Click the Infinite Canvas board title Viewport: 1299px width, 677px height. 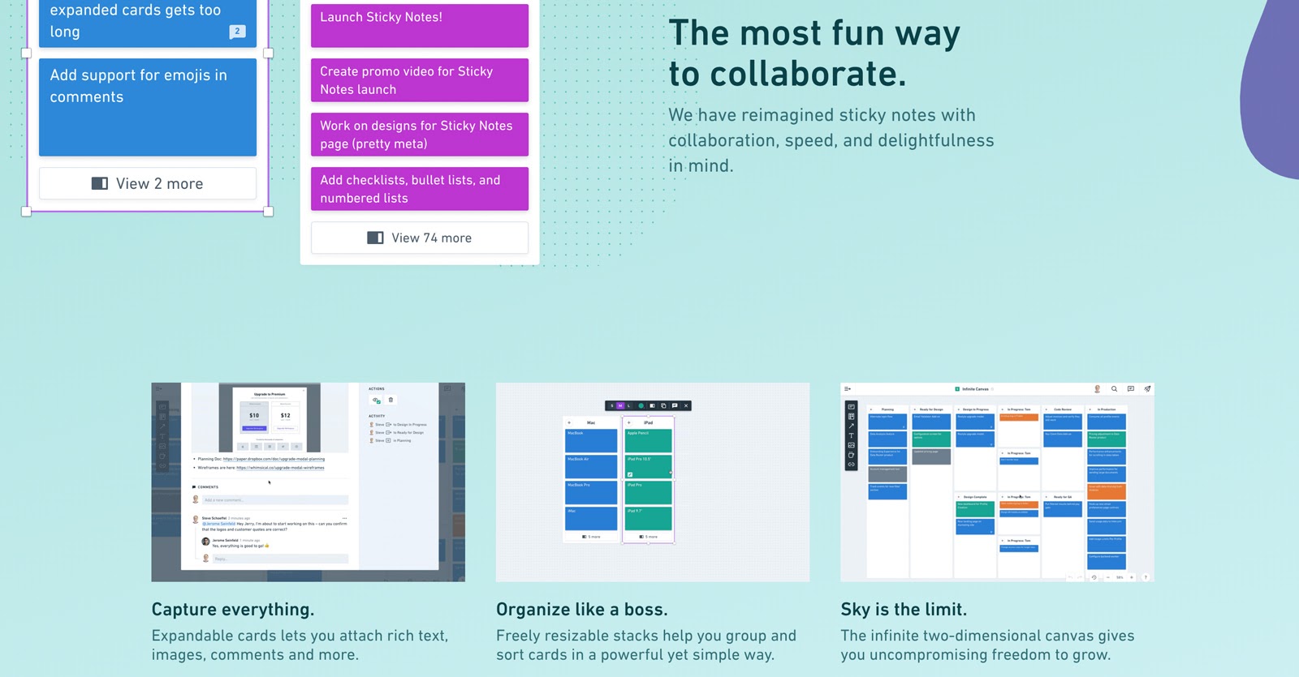pos(975,389)
